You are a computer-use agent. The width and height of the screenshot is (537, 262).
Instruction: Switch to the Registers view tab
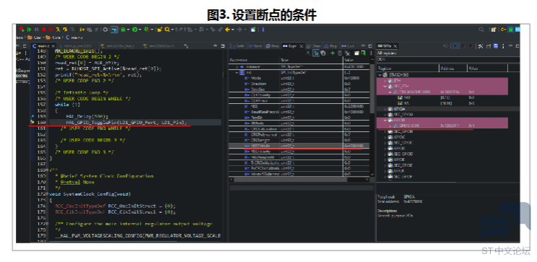(331, 46)
